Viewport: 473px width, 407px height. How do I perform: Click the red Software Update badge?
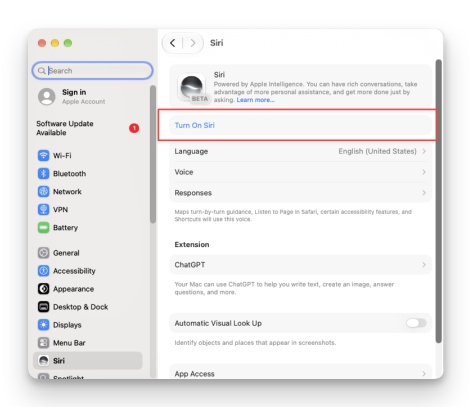coord(134,128)
